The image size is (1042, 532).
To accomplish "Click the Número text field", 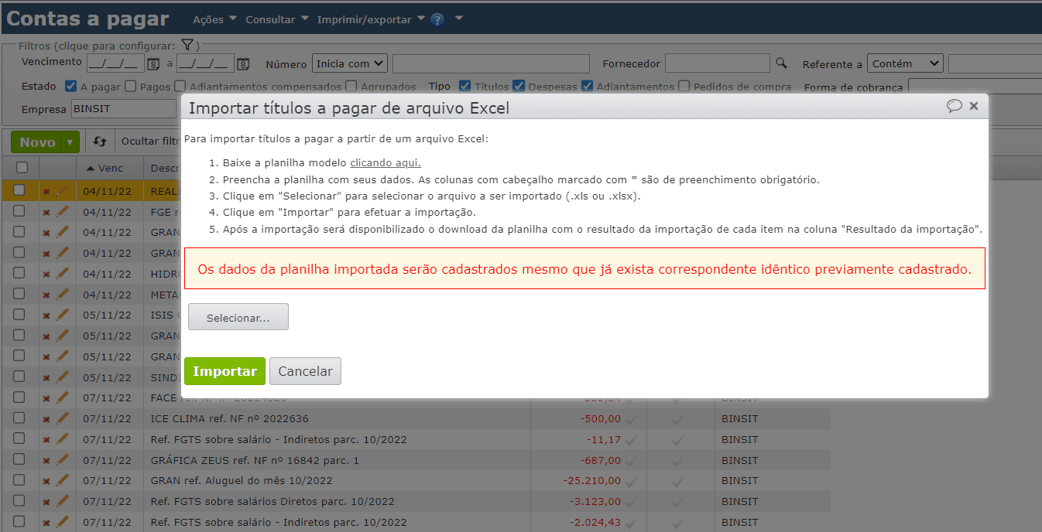I will coord(491,63).
